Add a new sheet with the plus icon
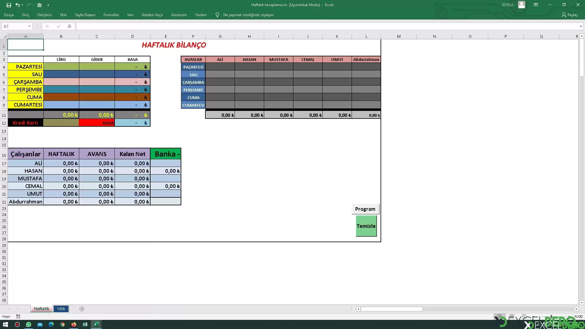 (82, 309)
